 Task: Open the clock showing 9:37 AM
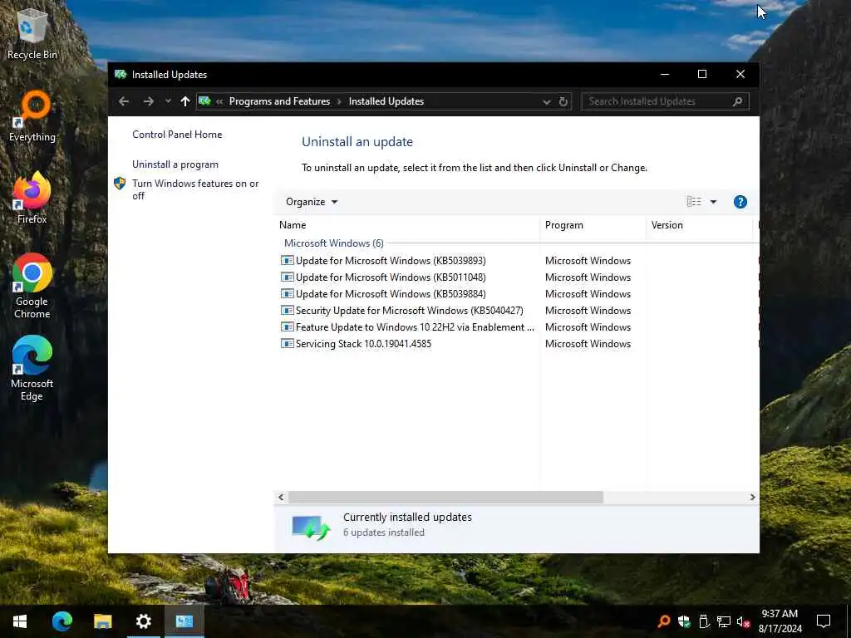point(780,621)
